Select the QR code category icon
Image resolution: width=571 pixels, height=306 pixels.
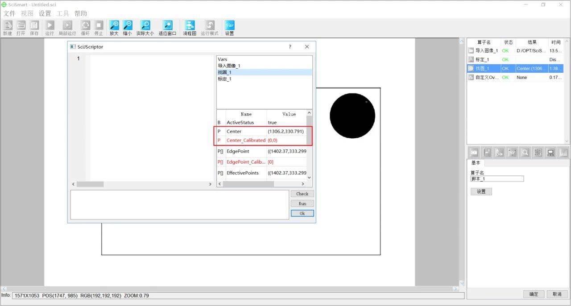click(x=538, y=153)
